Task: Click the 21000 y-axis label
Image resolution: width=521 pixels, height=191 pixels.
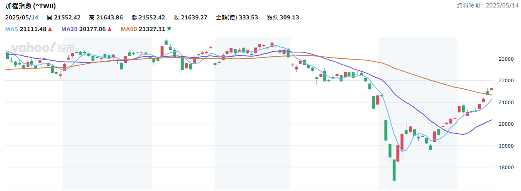Action: [x=506, y=103]
